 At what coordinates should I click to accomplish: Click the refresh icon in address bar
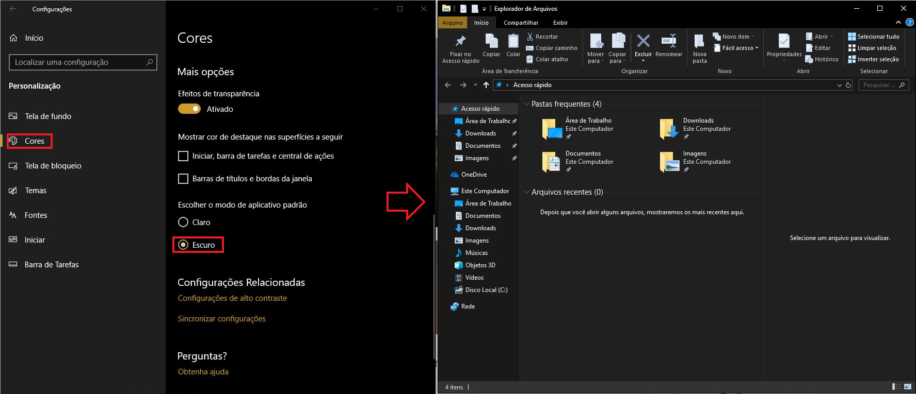[x=848, y=85]
